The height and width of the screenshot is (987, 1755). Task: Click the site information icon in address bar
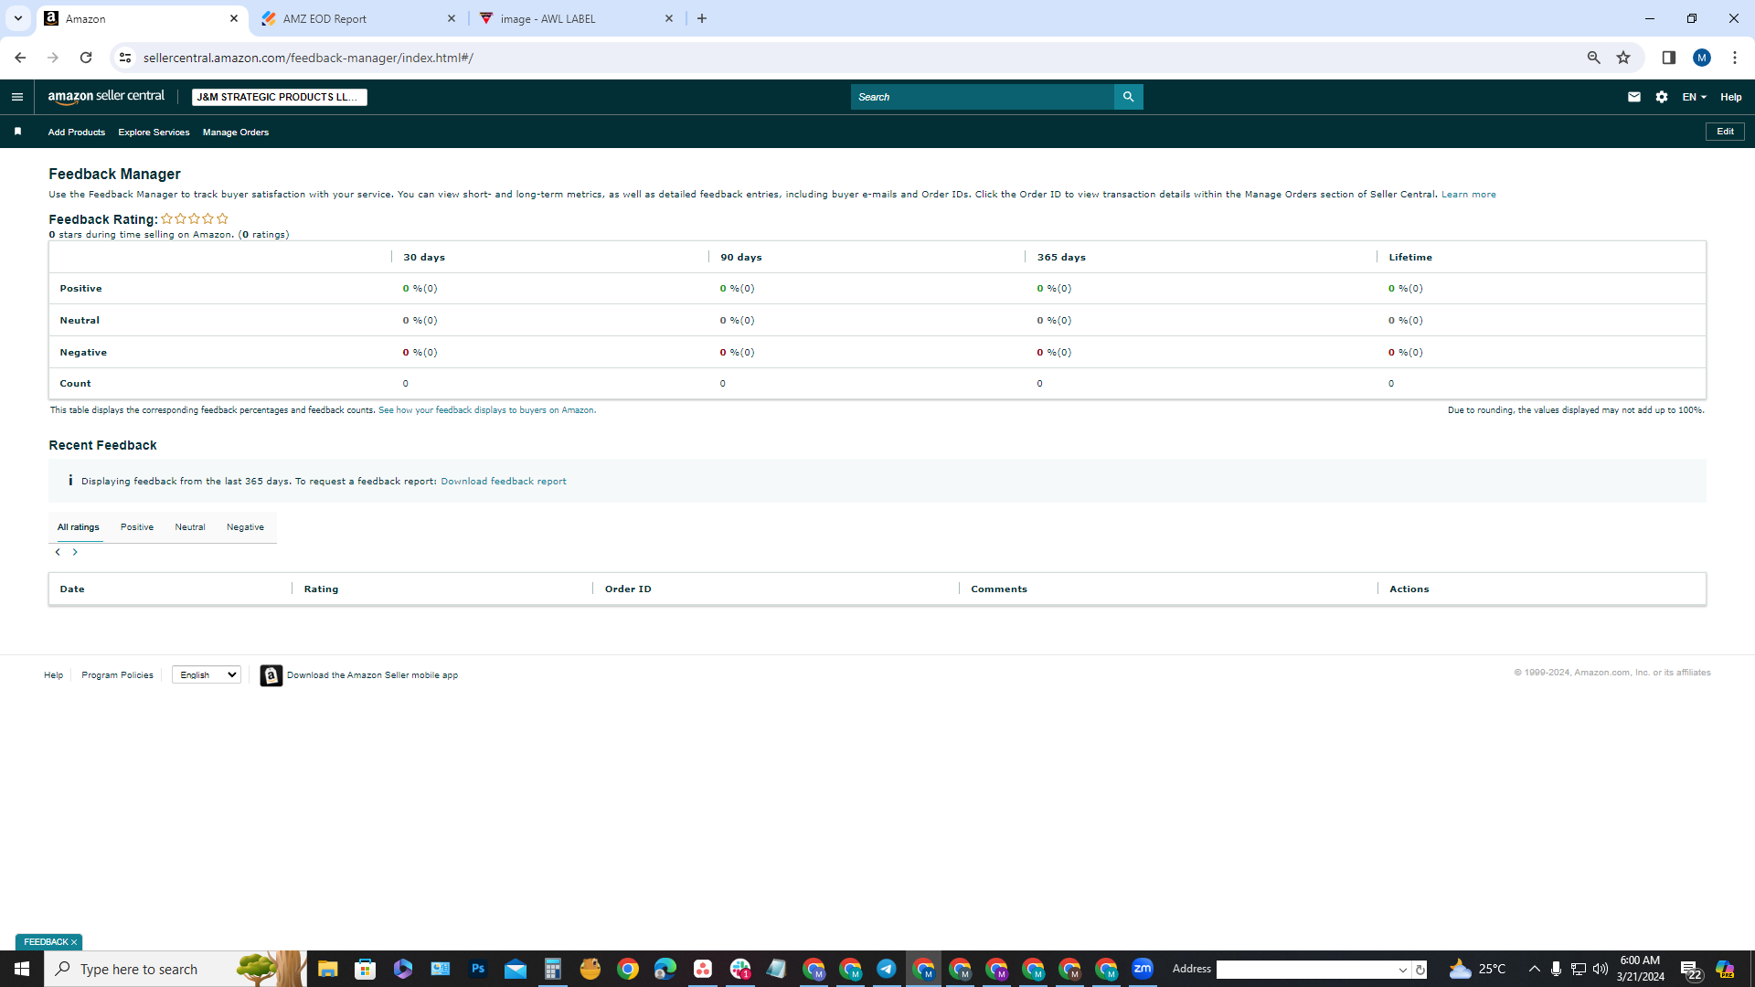pos(125,58)
